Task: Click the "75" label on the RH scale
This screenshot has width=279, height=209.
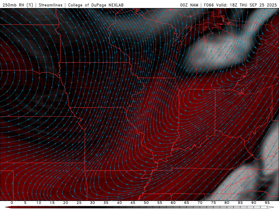Action: 213,203
